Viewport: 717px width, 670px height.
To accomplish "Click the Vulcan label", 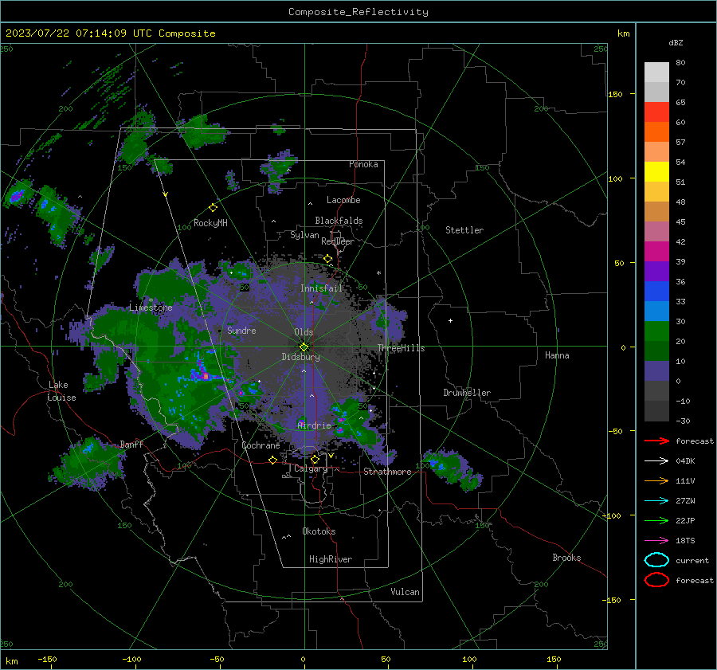I will [405, 592].
